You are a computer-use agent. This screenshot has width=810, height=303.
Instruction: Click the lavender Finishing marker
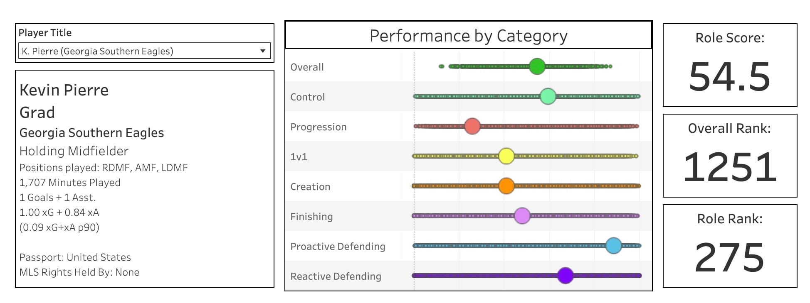[x=522, y=216]
